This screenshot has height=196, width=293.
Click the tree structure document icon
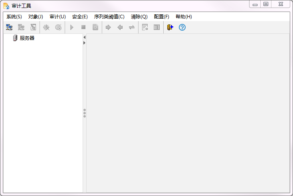(33, 27)
